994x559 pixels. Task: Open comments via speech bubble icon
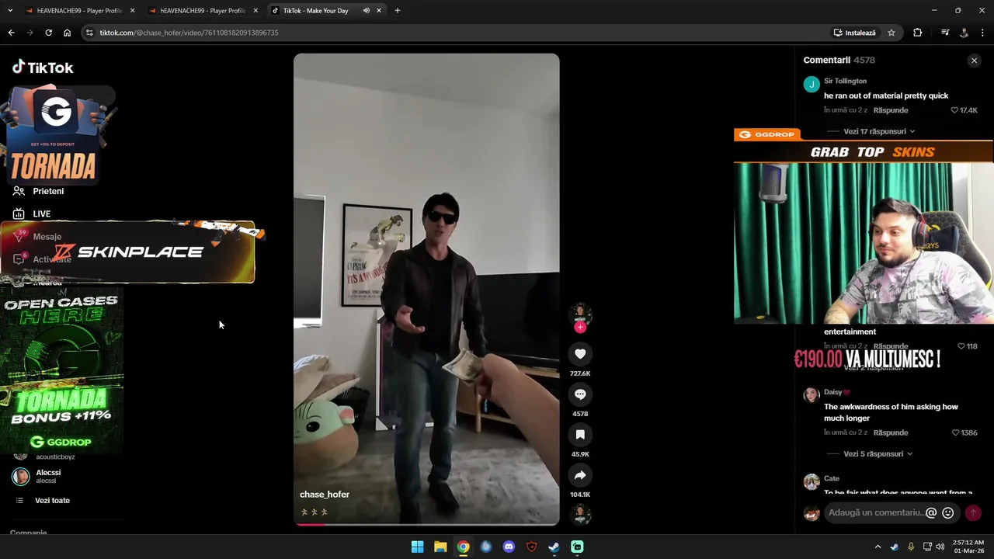[580, 394]
